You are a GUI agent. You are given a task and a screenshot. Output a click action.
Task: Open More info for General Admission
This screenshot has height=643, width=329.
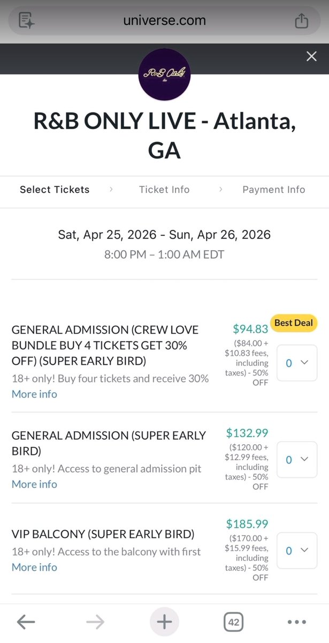pyautogui.click(x=34, y=484)
